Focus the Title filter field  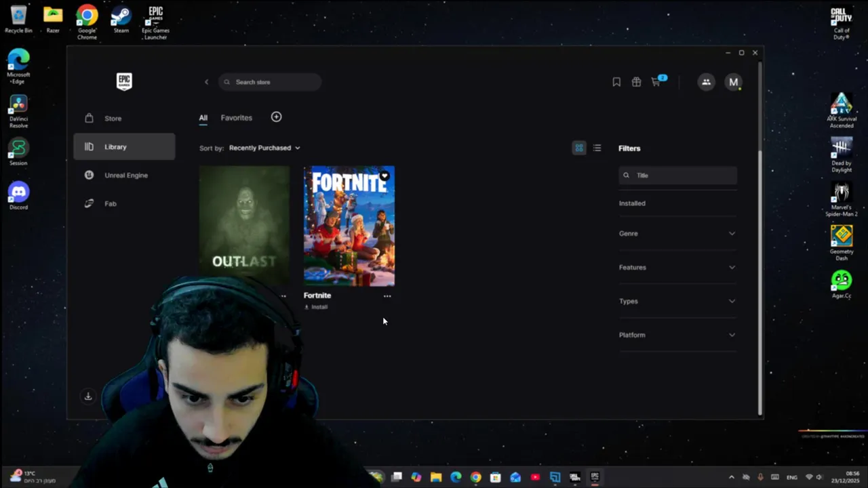click(x=678, y=175)
